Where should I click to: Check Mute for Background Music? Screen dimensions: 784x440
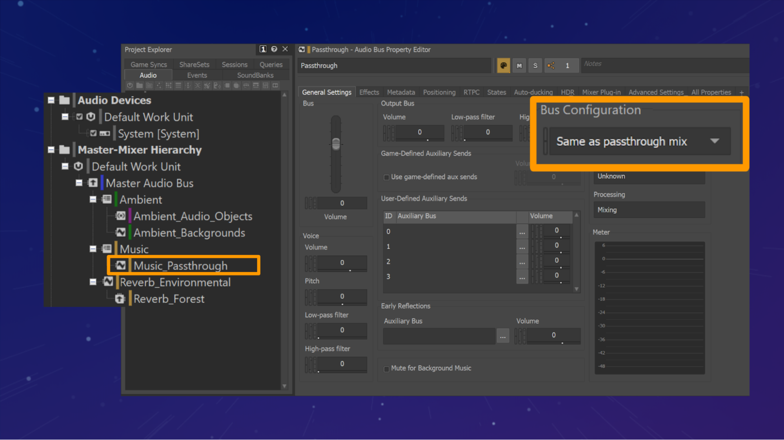tap(387, 369)
